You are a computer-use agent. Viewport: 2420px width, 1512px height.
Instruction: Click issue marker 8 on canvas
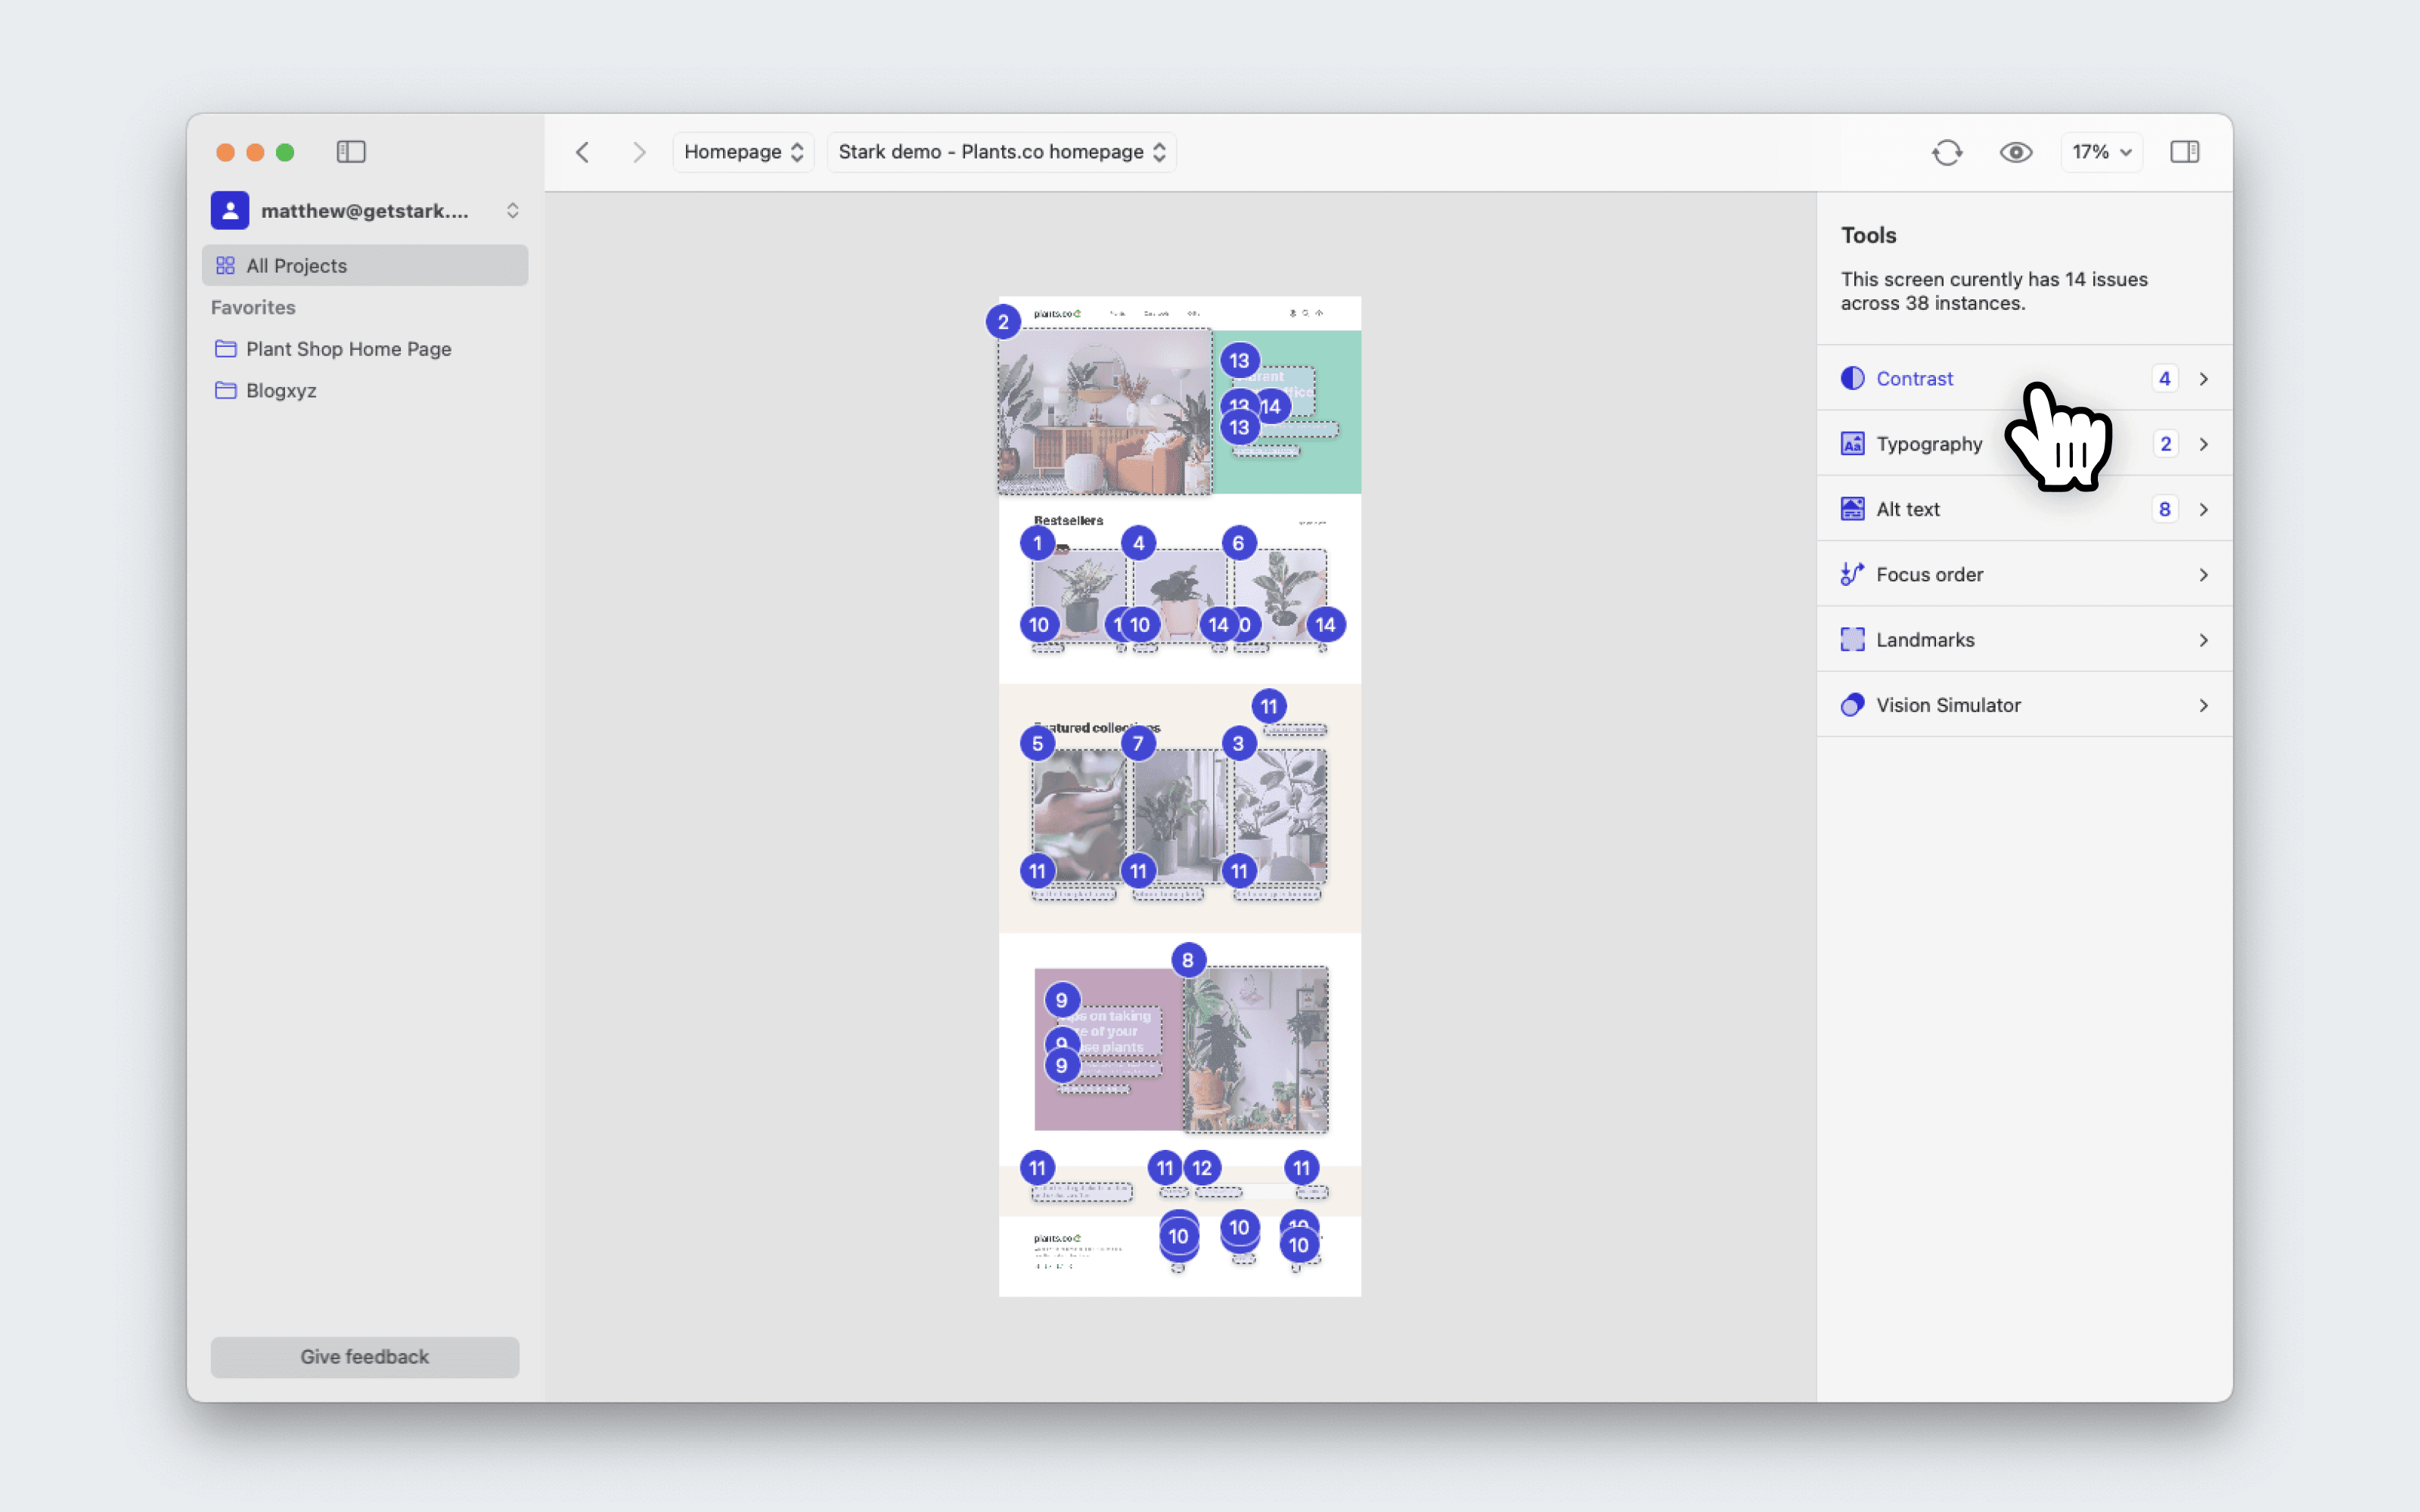pyautogui.click(x=1187, y=960)
